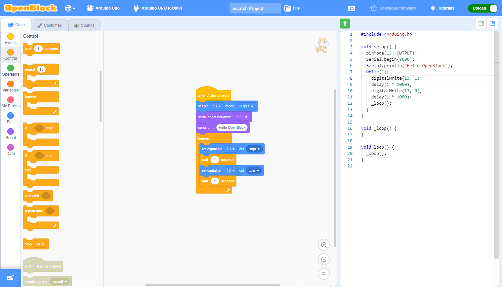
Task: Click the green upload arrow button
Action: pyautogui.click(x=345, y=23)
